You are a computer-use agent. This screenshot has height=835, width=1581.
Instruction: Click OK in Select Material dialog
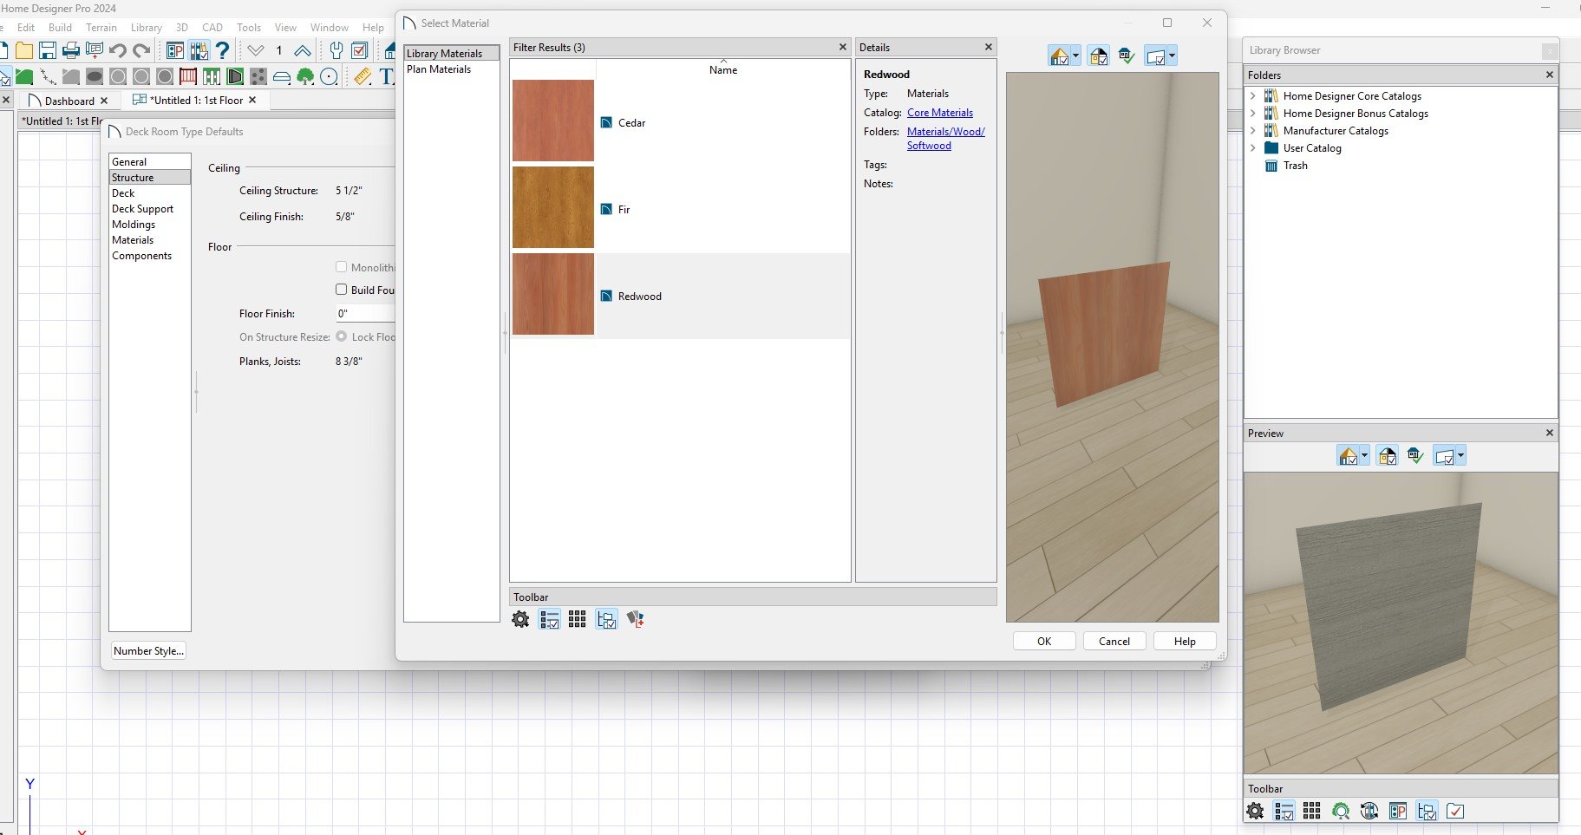1044,642
